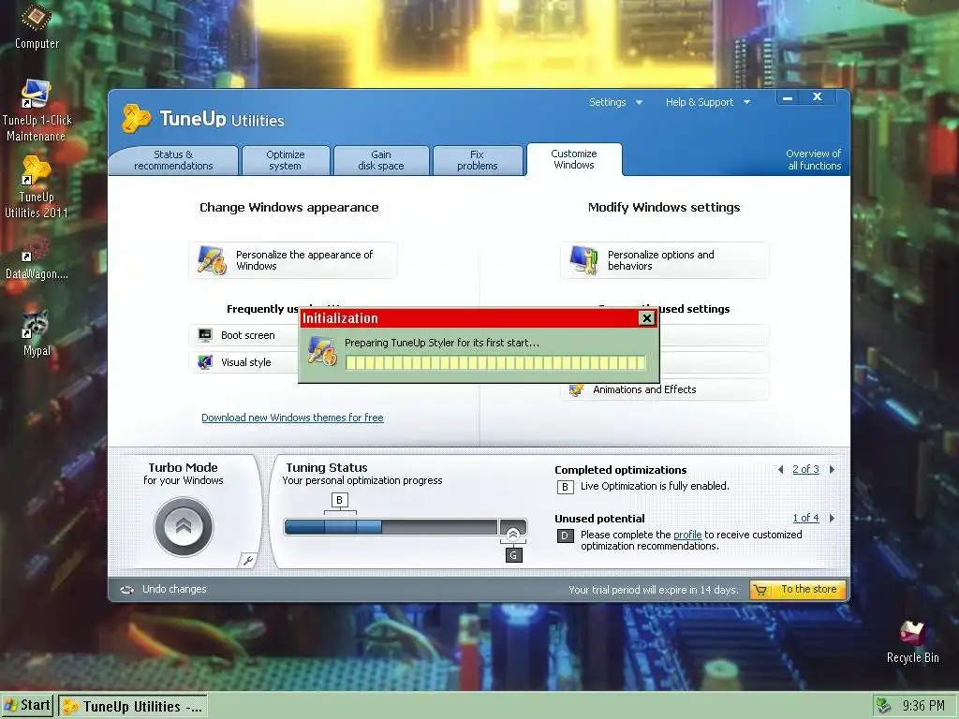Open the profile link
Screen dimensions: 959x719
tap(687, 535)
